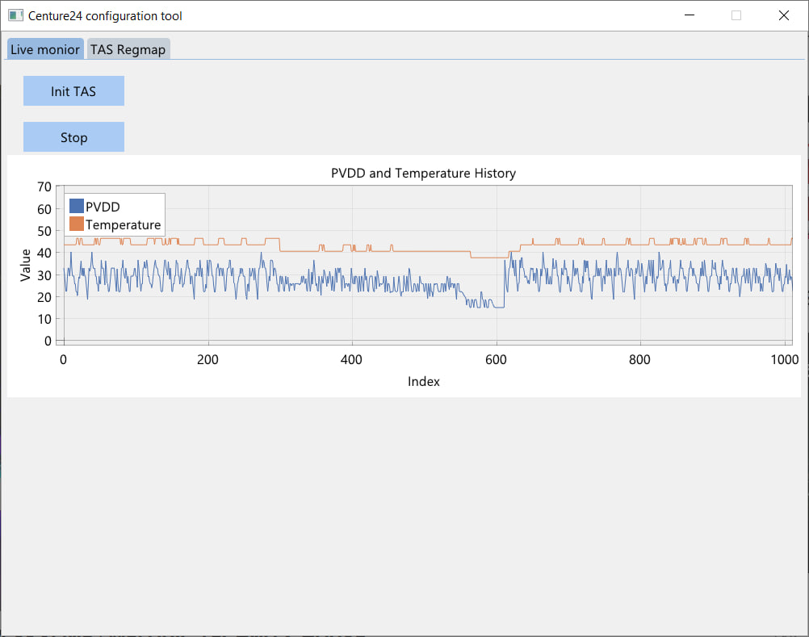Select the PVDD legend label
The width and height of the screenshot is (809, 637).
(x=103, y=207)
